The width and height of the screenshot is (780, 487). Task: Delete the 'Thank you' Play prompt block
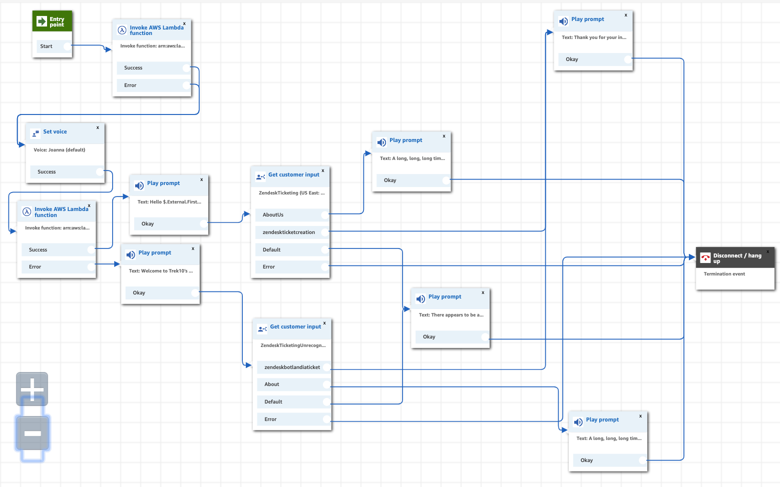click(x=626, y=15)
